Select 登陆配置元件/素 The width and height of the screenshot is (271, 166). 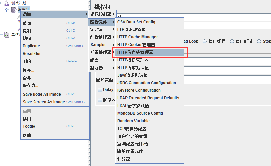pyautogui.click(x=150, y=144)
